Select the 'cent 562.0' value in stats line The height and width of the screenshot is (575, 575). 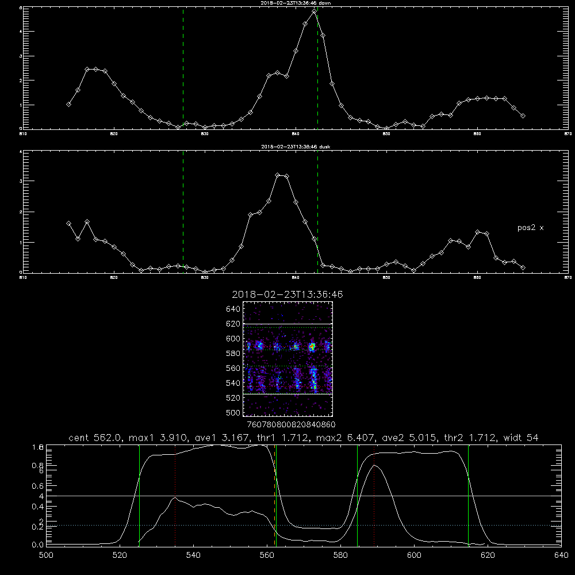coord(95,438)
